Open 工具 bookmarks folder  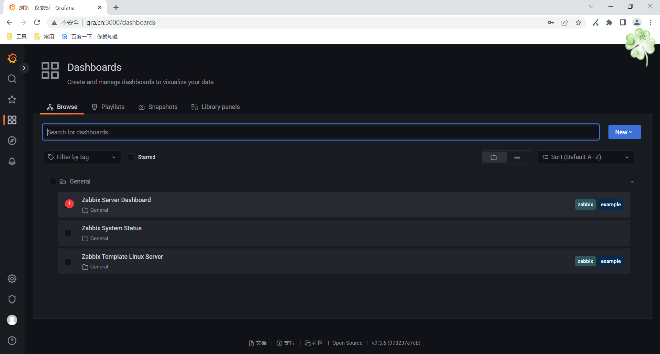pyautogui.click(x=16, y=36)
